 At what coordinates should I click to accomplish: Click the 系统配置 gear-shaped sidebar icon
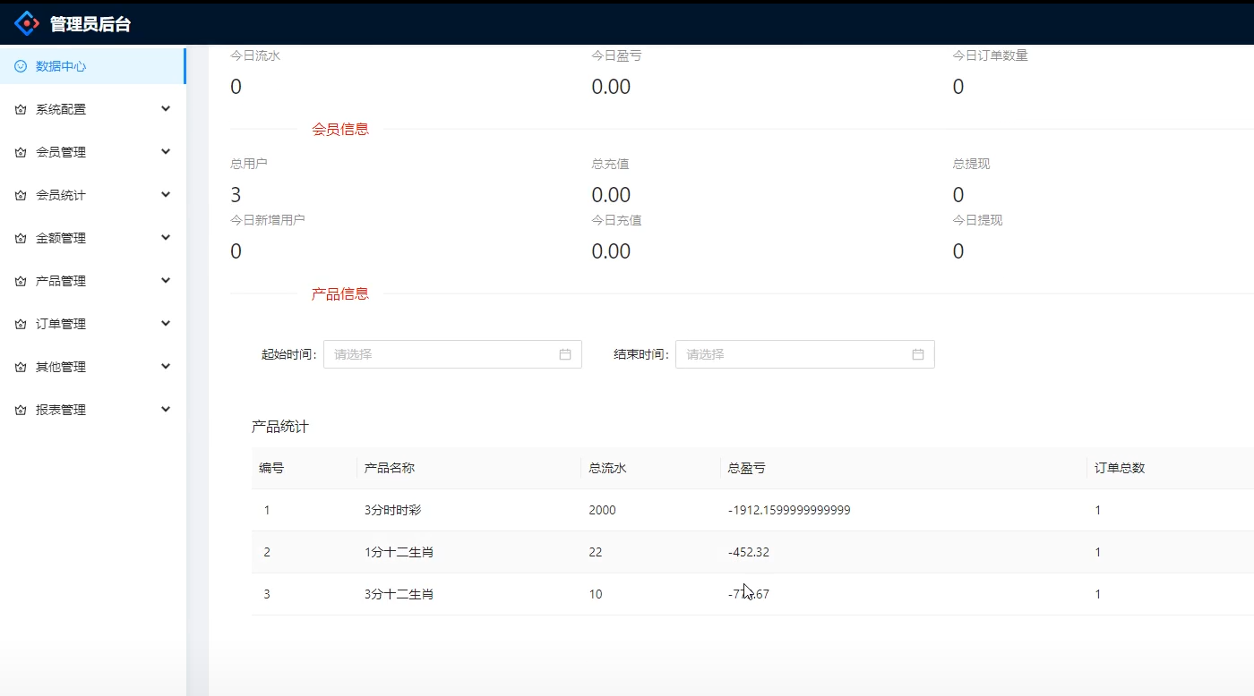20,108
